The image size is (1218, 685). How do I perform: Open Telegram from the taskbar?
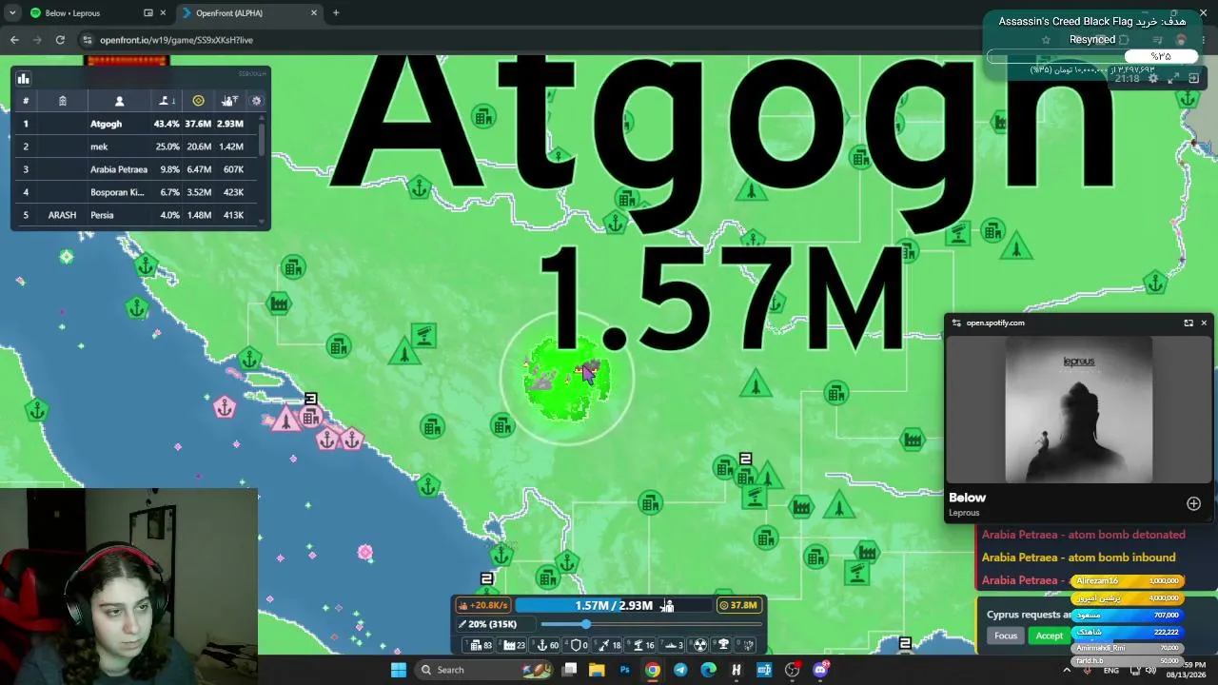tap(679, 670)
